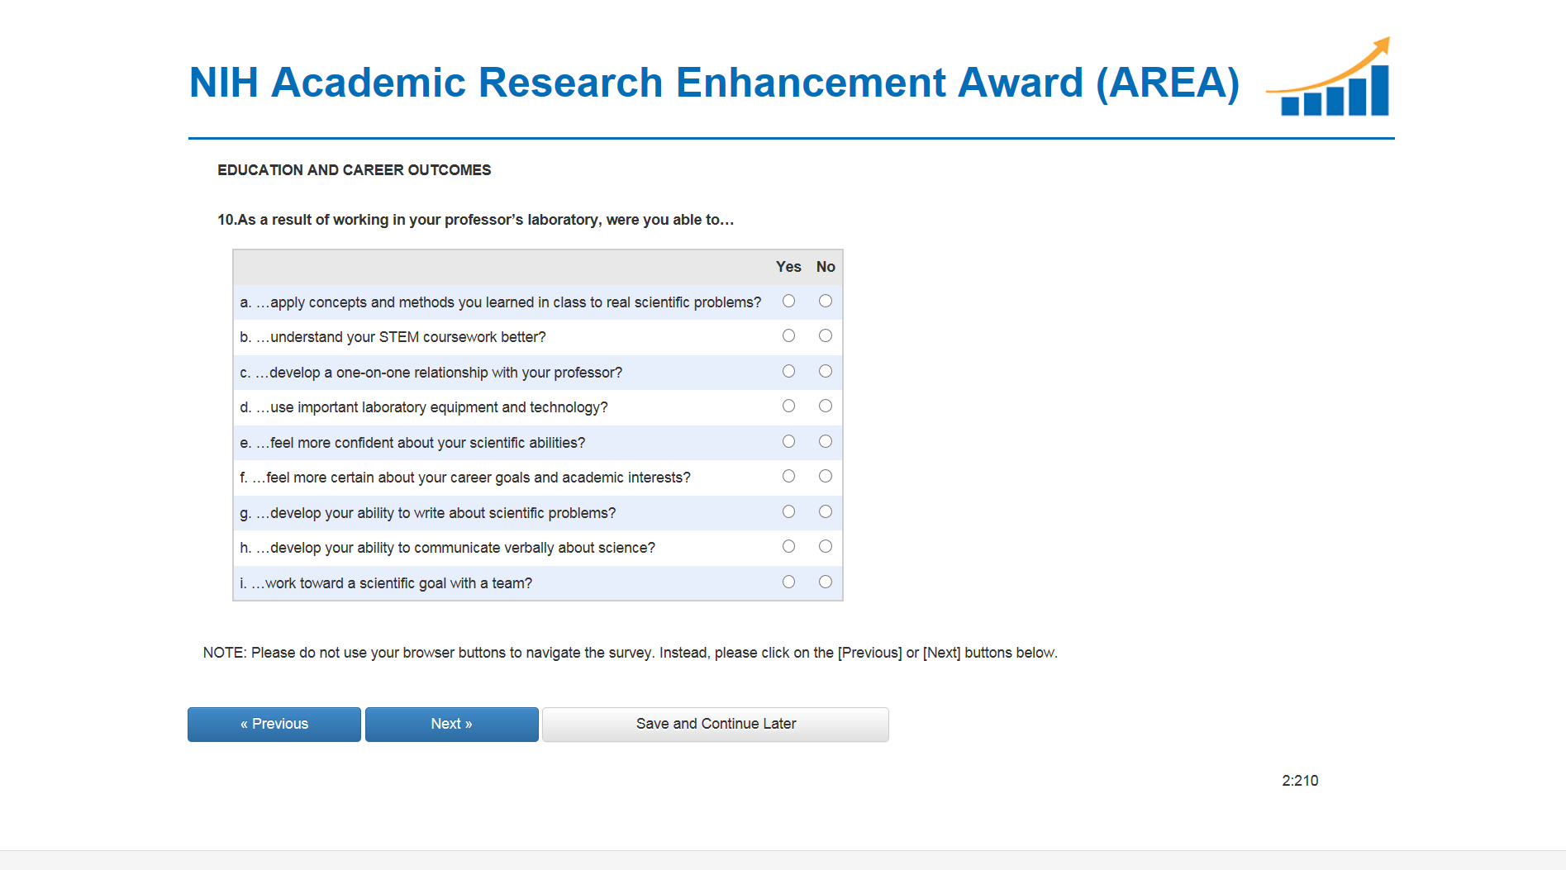Click Save and Continue Later
The width and height of the screenshot is (1566, 870).
716,725
